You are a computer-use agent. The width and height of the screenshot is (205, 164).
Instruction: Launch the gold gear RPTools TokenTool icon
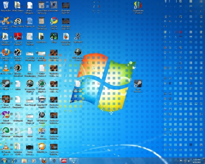pos(18,71)
